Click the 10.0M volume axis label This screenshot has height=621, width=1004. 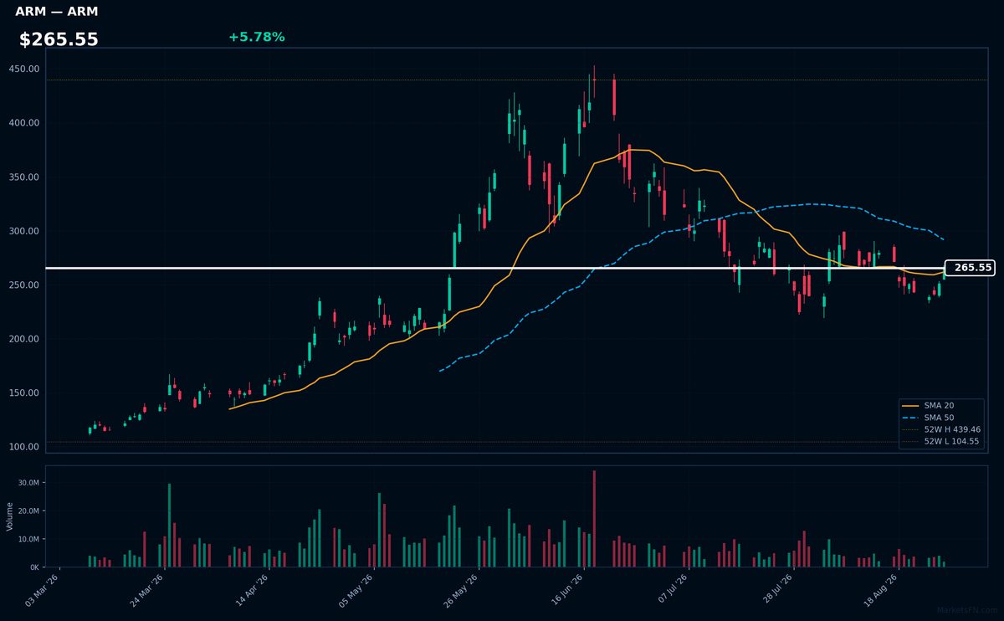[28, 539]
